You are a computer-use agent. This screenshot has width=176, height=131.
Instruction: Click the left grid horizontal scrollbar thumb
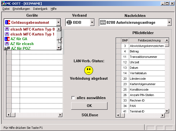pyautogui.click(x=13, y=115)
